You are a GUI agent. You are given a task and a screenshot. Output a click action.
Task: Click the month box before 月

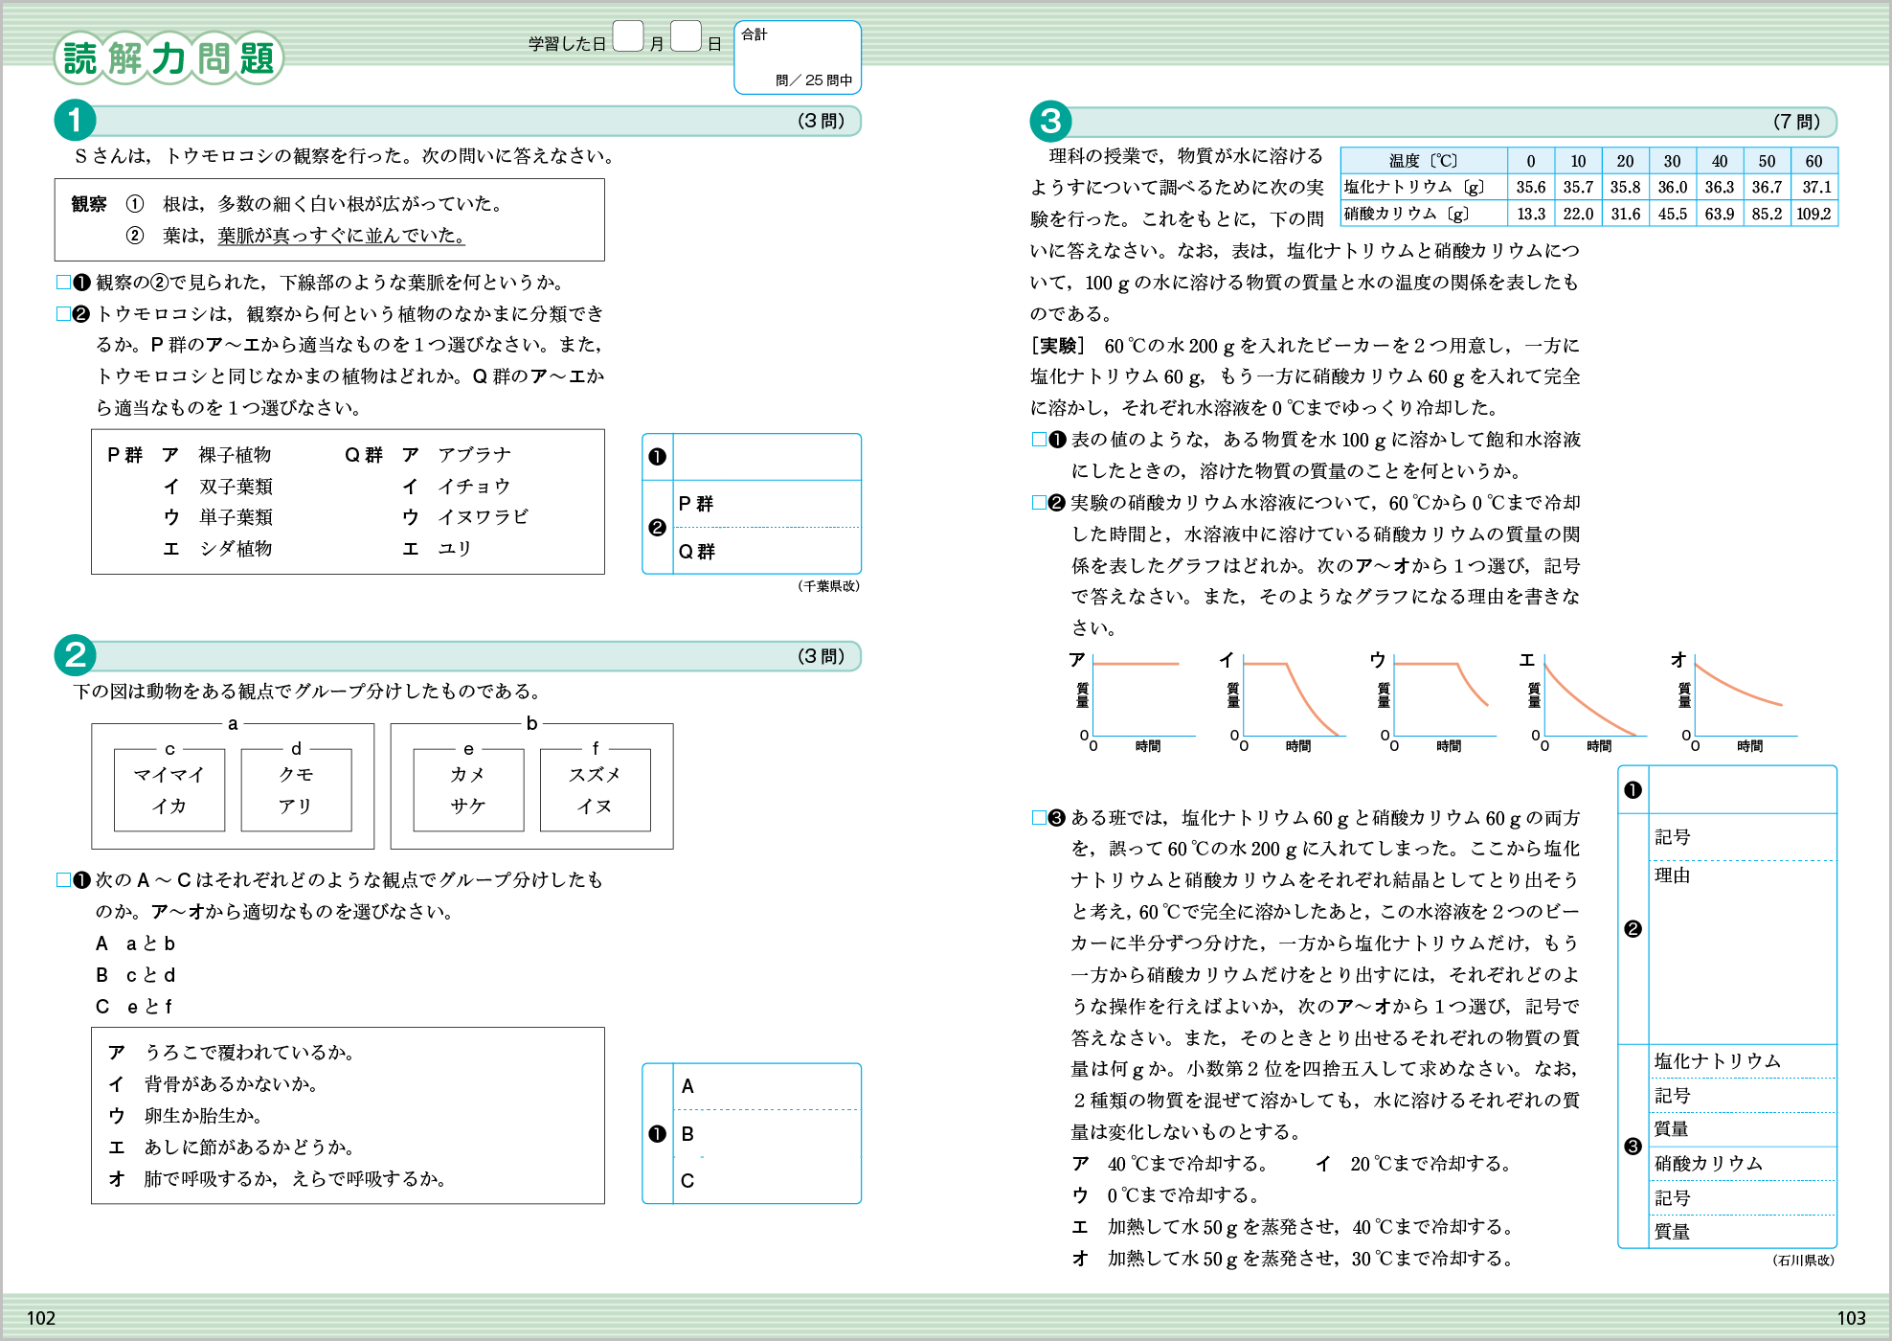[628, 36]
